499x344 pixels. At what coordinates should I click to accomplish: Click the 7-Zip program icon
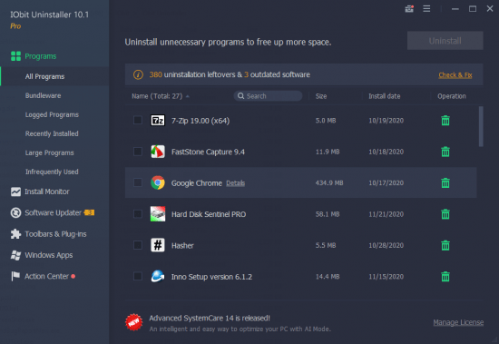coord(158,121)
